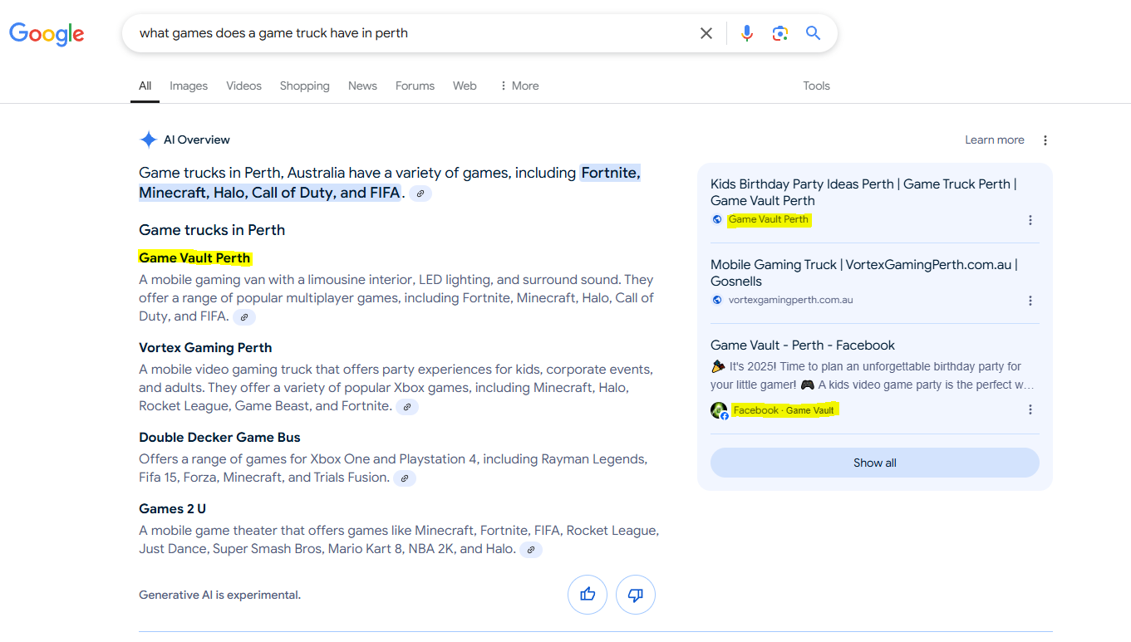Open the source link for Game Vault Perth description

[244, 316]
